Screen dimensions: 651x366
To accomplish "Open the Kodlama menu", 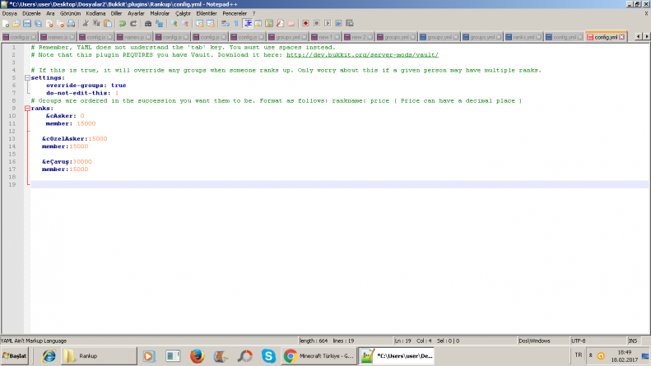I will coord(95,13).
